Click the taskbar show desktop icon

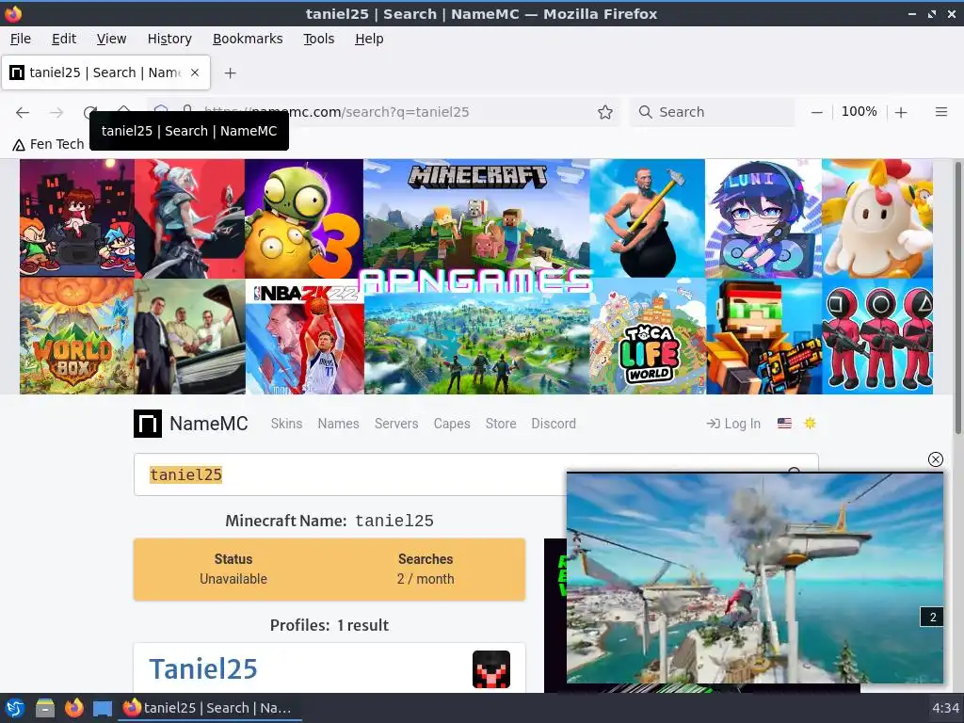(103, 708)
